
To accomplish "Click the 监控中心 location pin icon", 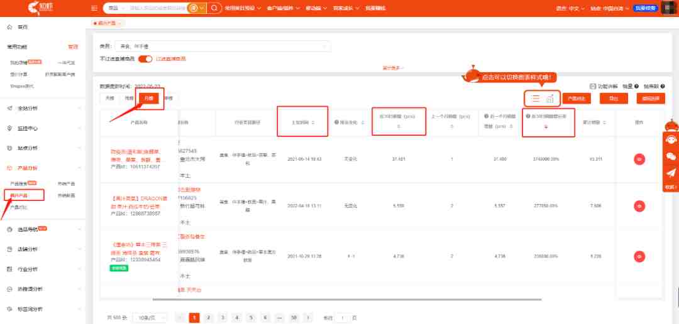I will coord(9,128).
